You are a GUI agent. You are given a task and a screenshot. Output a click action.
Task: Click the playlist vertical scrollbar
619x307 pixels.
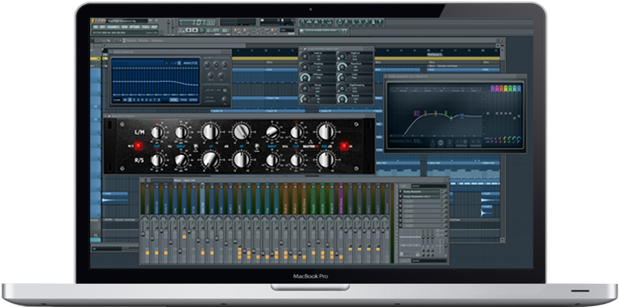pyautogui.click(x=503, y=140)
